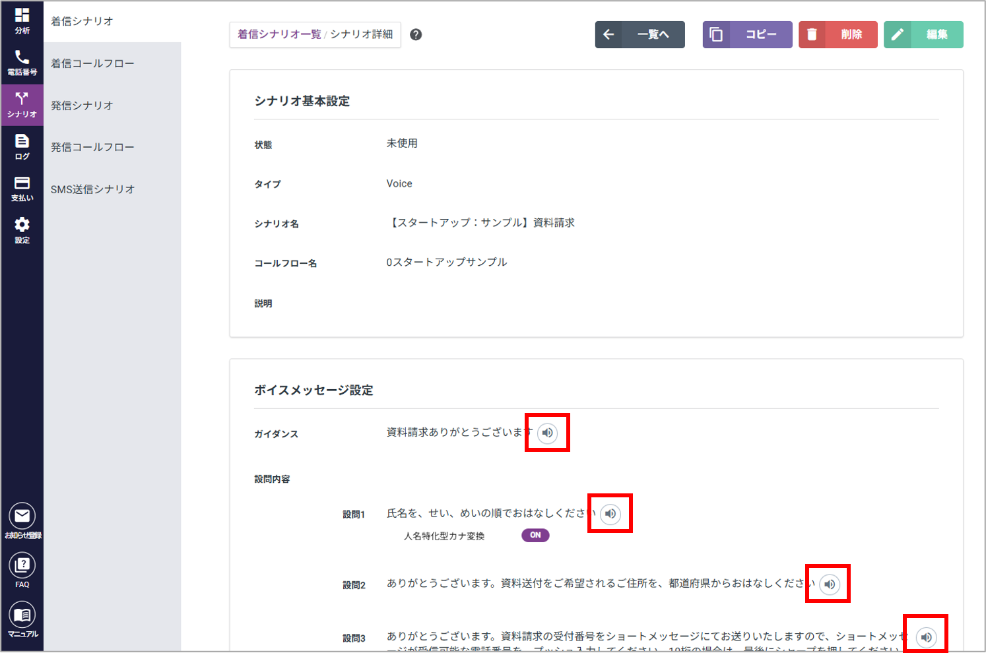Click the 未使用 status value
This screenshot has width=986, height=653.
click(402, 143)
